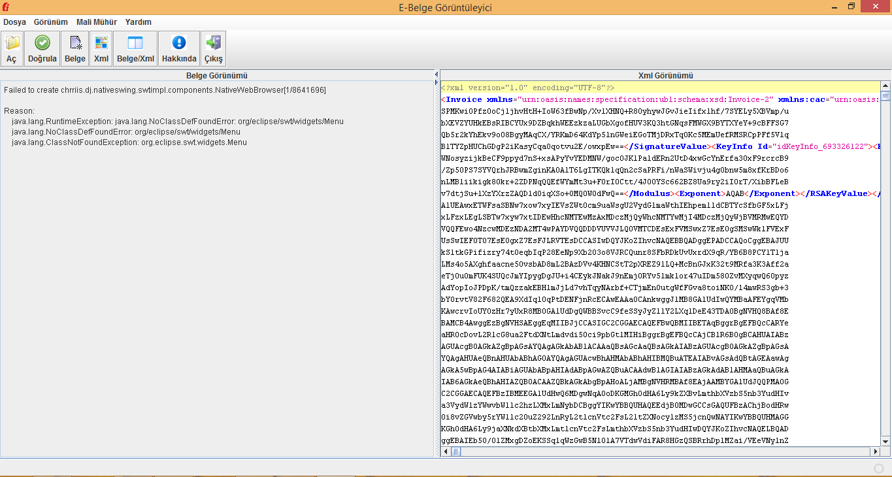The height and width of the screenshot is (477, 892).
Task: Open the Mali Mühür menu
Action: (x=96, y=22)
